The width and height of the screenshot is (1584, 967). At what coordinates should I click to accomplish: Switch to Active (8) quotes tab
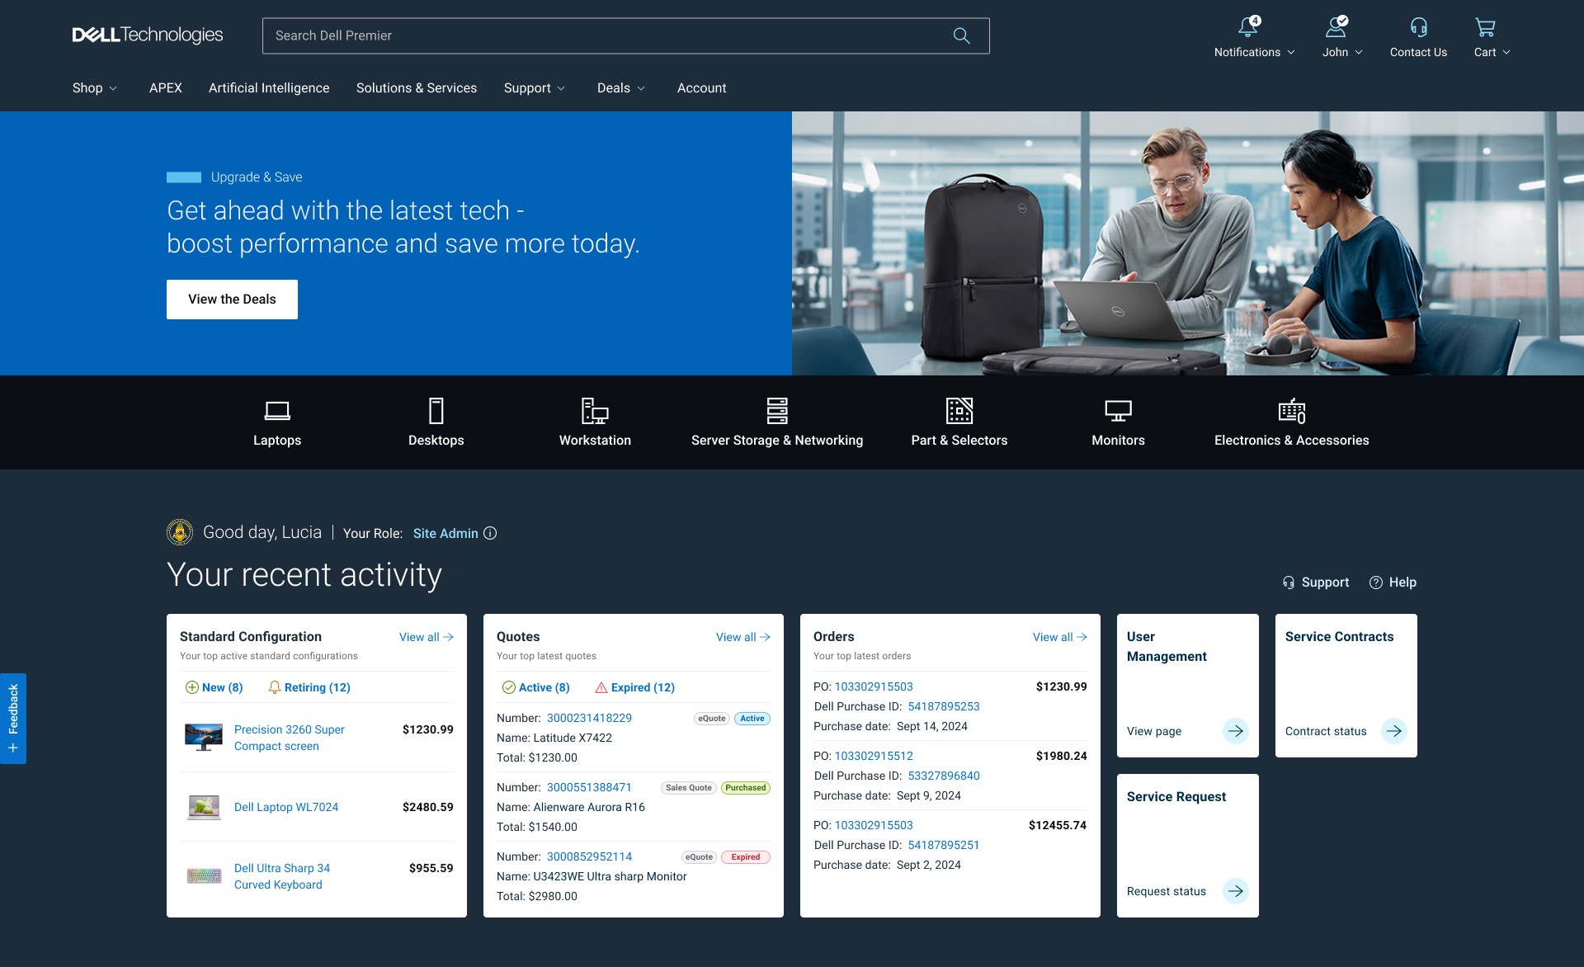click(536, 687)
